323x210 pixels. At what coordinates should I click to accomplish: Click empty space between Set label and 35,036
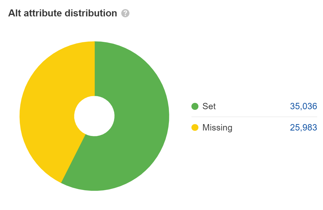pyautogui.click(x=252, y=107)
